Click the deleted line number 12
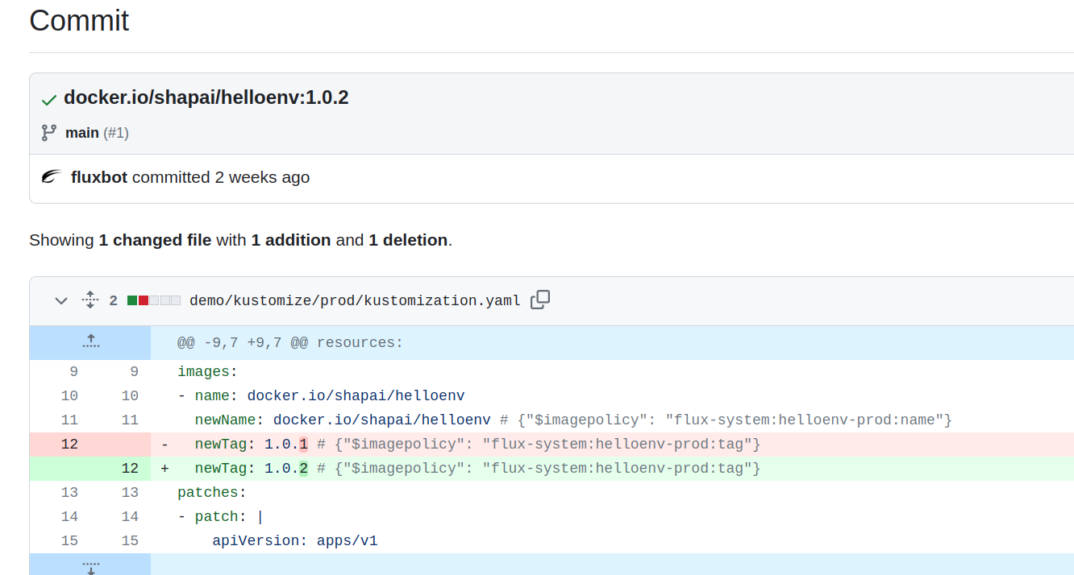The width and height of the screenshot is (1074, 575). (x=69, y=444)
